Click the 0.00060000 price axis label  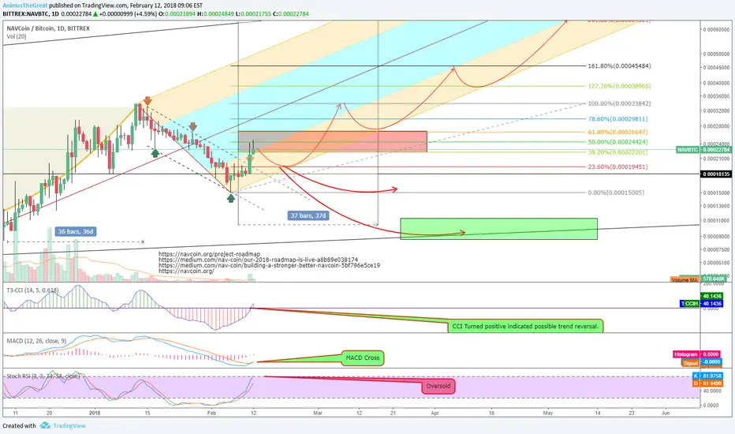coord(716,29)
